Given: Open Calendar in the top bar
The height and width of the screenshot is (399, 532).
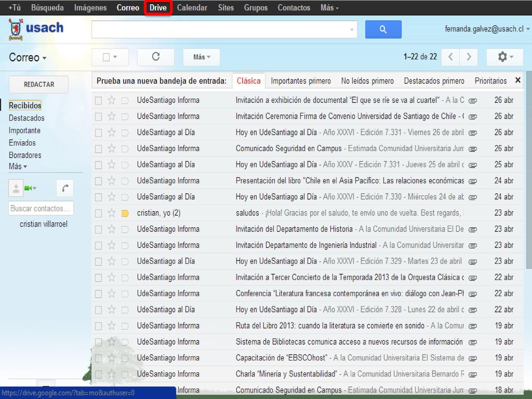Looking at the screenshot, I should point(192,7).
